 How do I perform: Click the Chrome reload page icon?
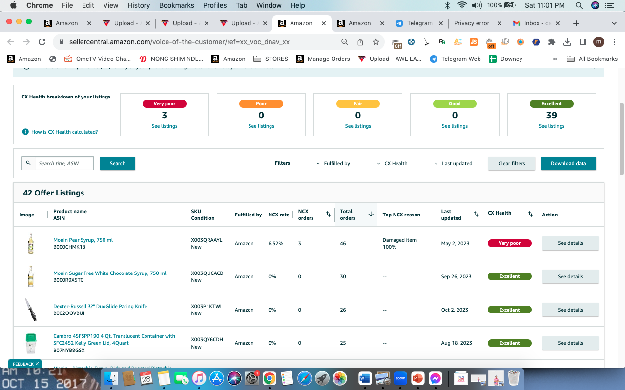pos(42,42)
